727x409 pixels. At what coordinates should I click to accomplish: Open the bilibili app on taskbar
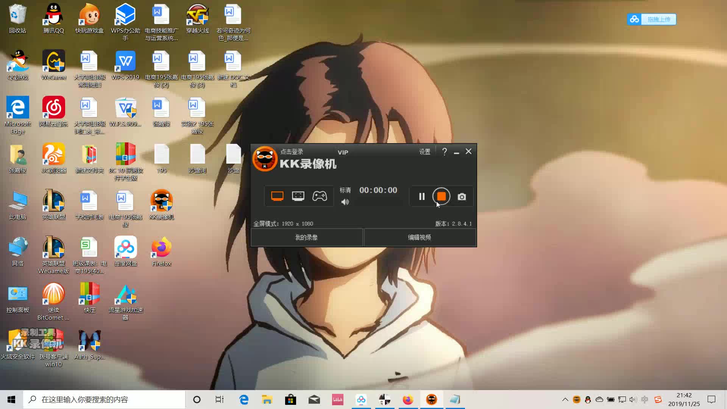(338, 400)
